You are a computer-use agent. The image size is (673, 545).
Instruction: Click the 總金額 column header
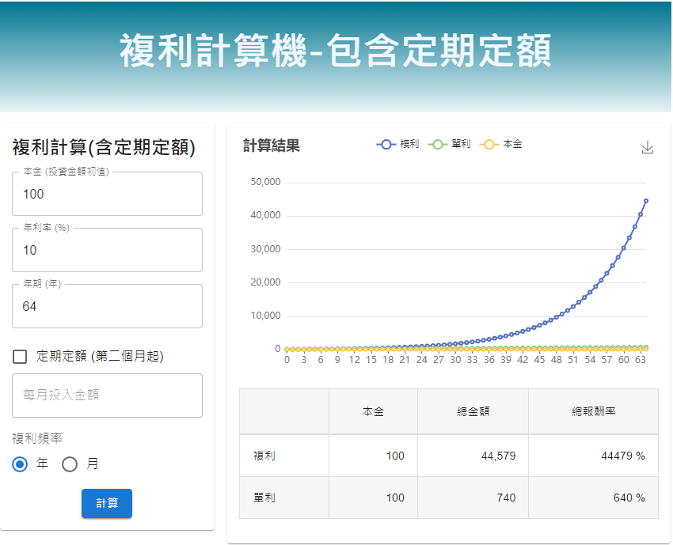tap(473, 412)
